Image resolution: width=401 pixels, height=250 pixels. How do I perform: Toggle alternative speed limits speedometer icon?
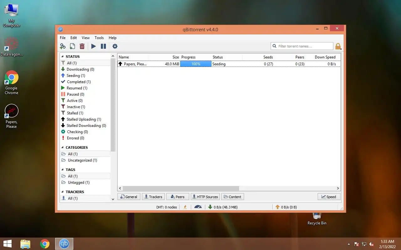tap(198, 207)
